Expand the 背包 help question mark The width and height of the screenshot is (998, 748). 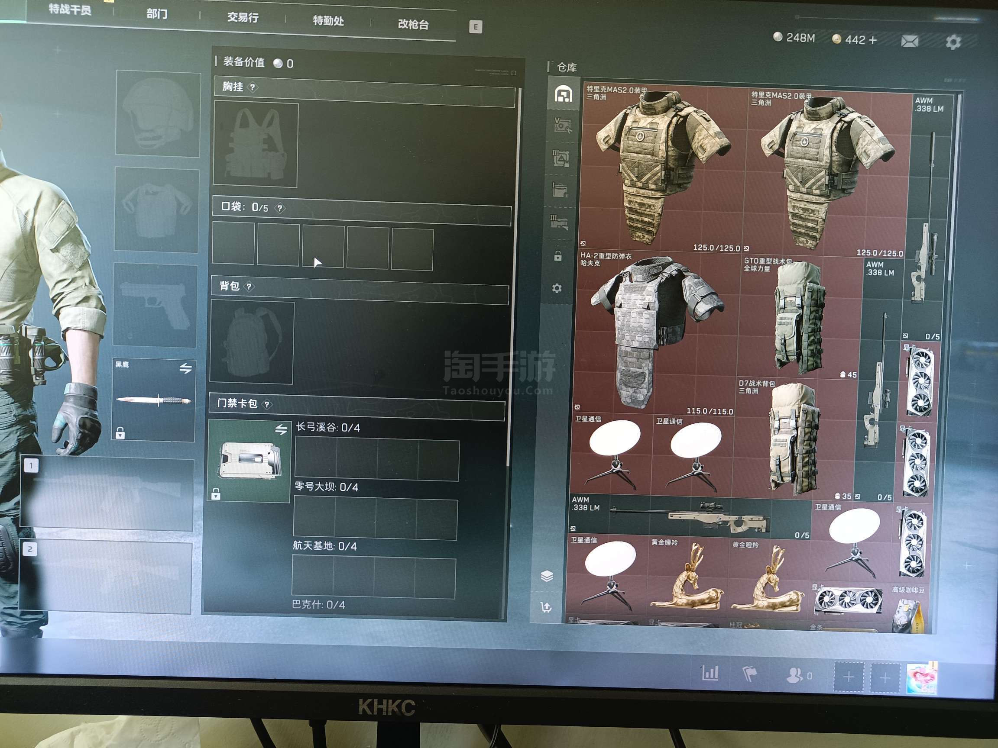point(249,287)
